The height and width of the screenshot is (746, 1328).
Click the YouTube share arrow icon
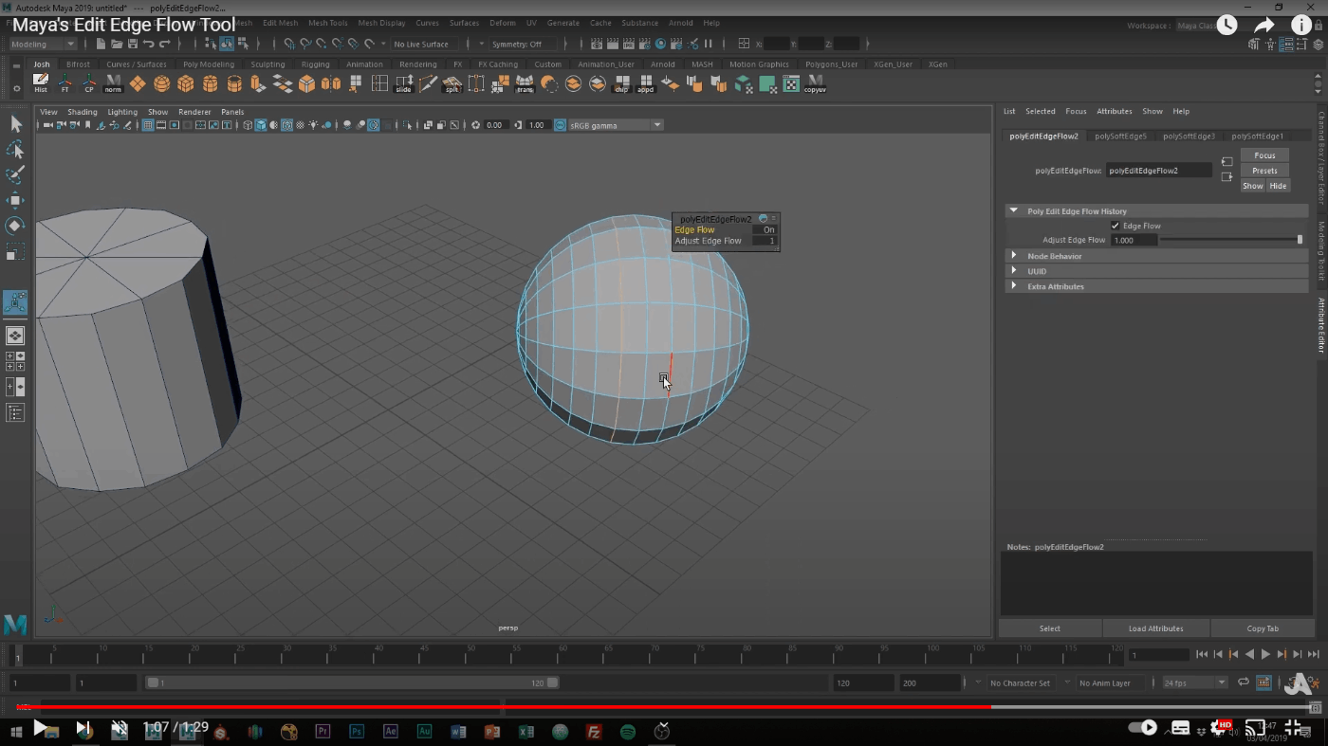[x=1264, y=26]
